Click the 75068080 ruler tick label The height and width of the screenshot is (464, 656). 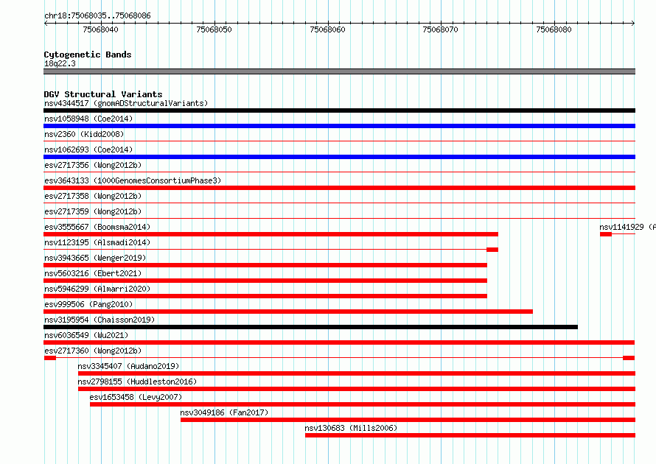click(x=554, y=29)
